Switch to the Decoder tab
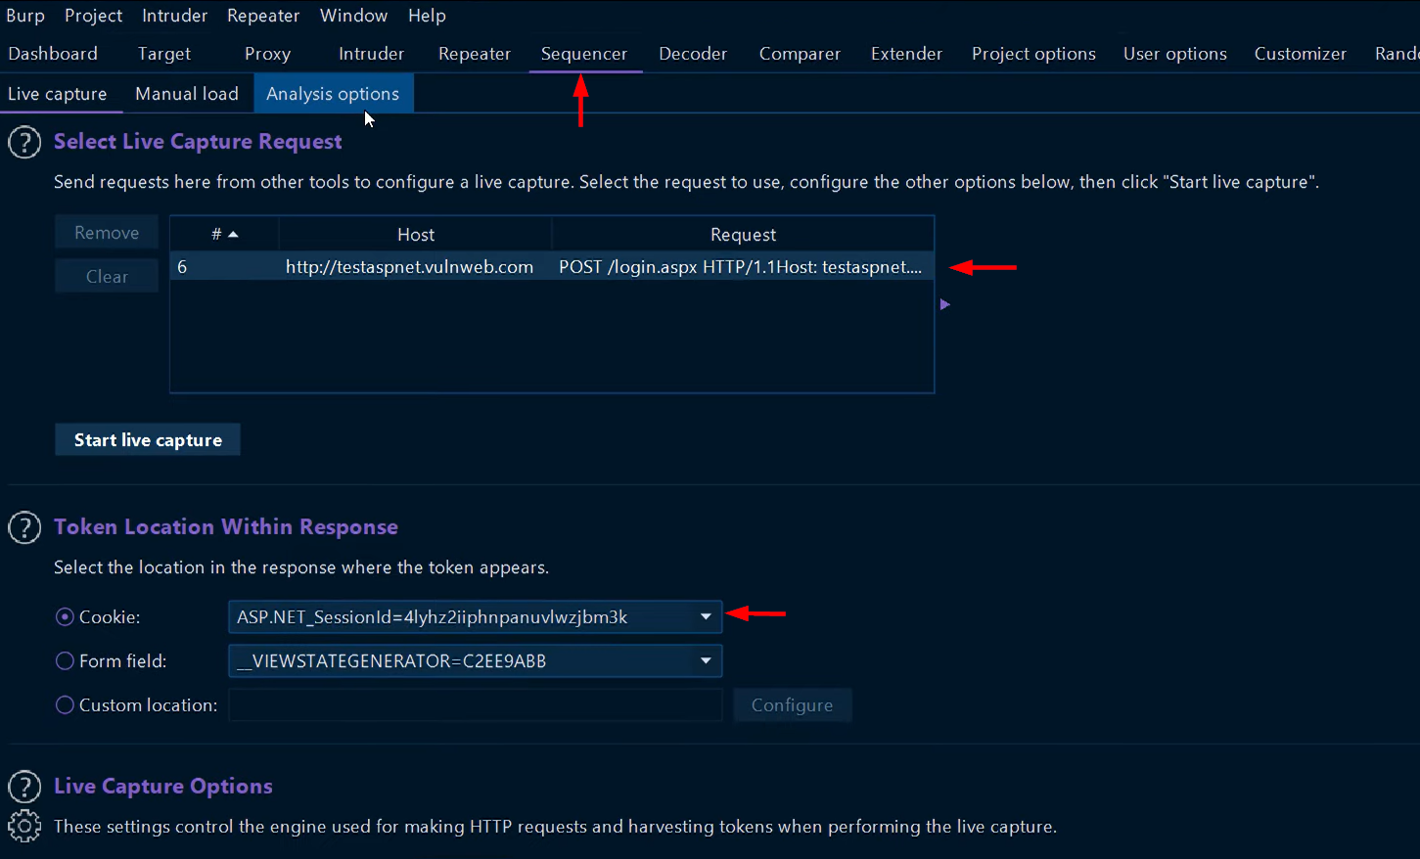The width and height of the screenshot is (1420, 859). click(x=693, y=54)
